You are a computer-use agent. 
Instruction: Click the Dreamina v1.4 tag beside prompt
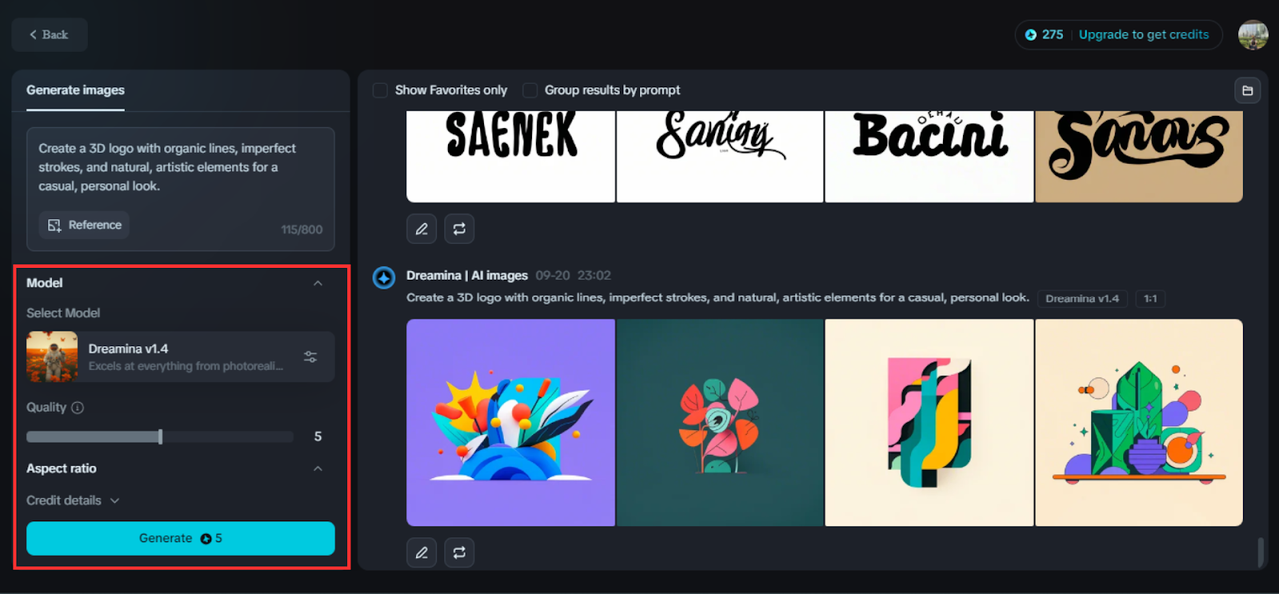[1083, 298]
